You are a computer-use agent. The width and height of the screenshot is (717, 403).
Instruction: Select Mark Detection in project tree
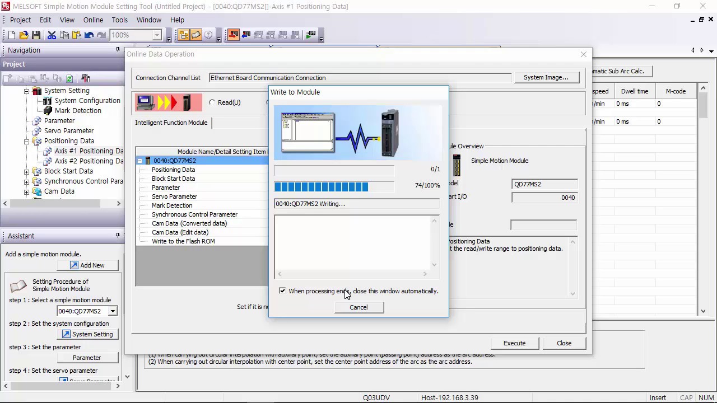(78, 111)
